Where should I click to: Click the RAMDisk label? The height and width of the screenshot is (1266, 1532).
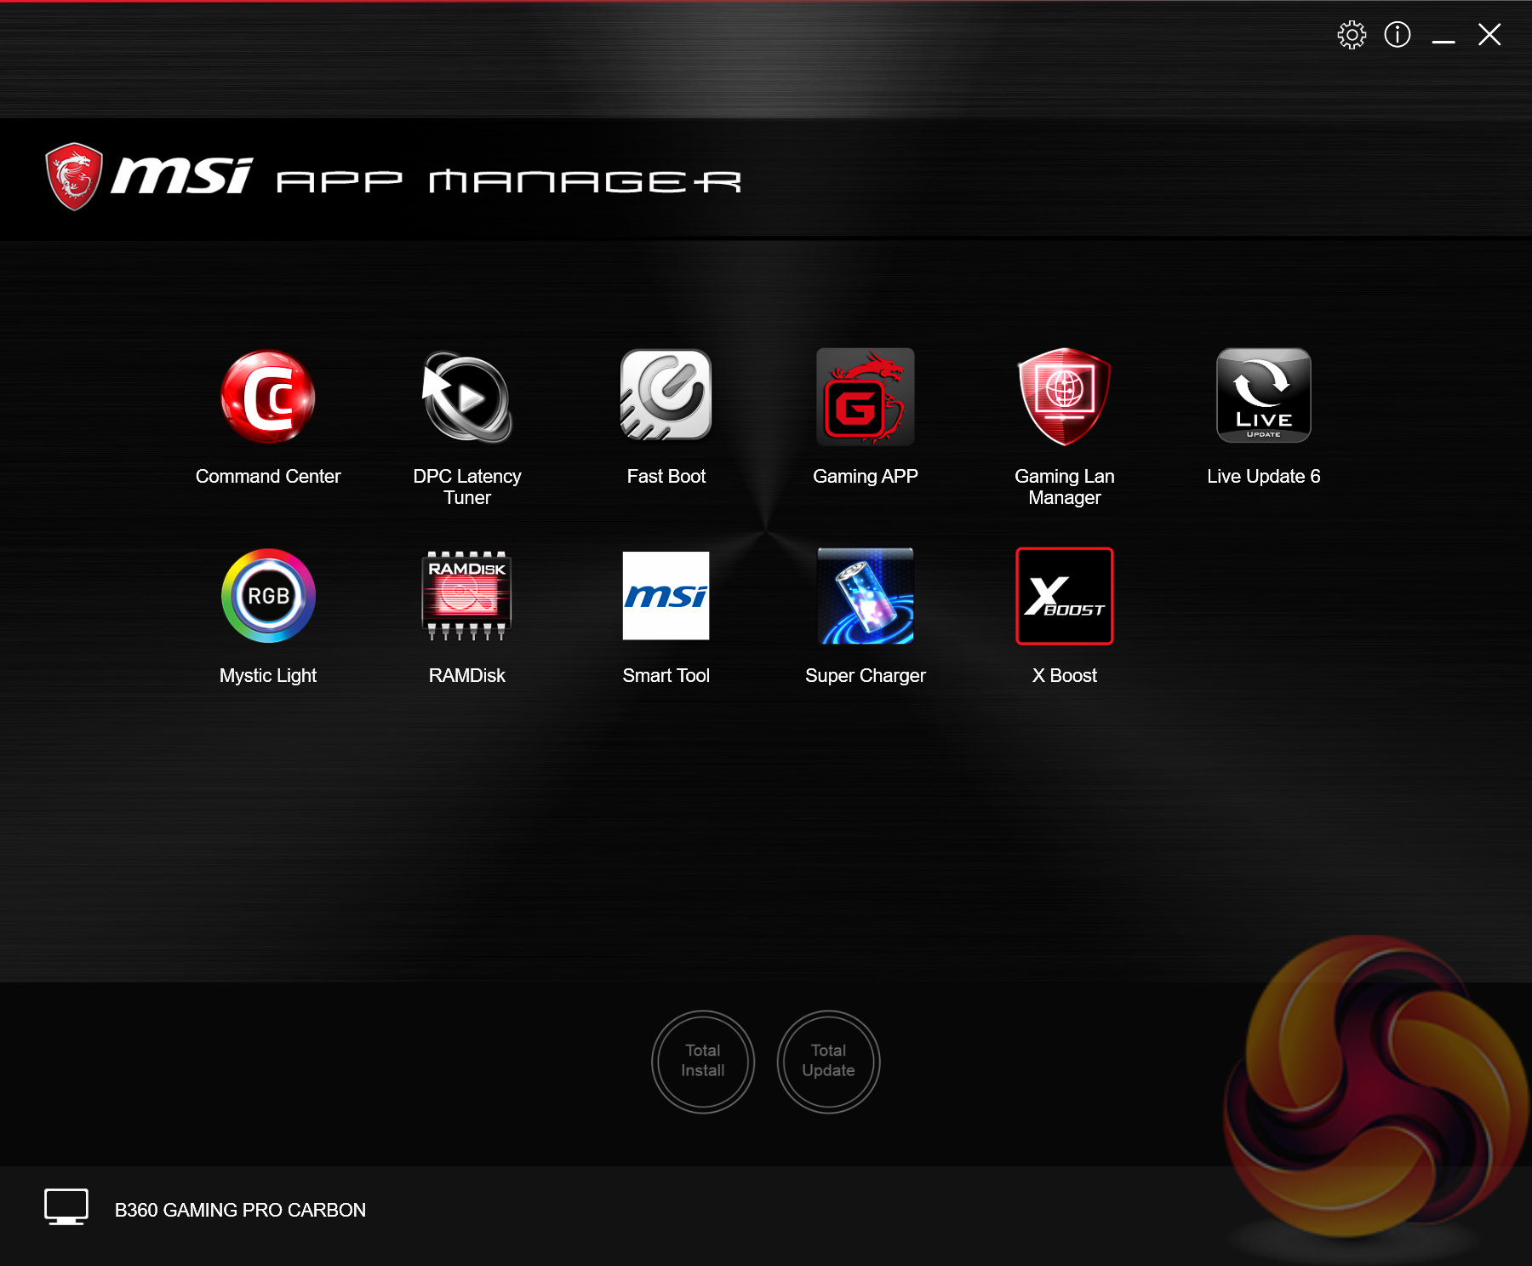pos(467,676)
